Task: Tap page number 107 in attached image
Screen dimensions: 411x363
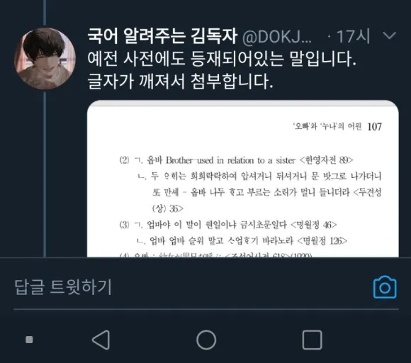Action: 375,127
